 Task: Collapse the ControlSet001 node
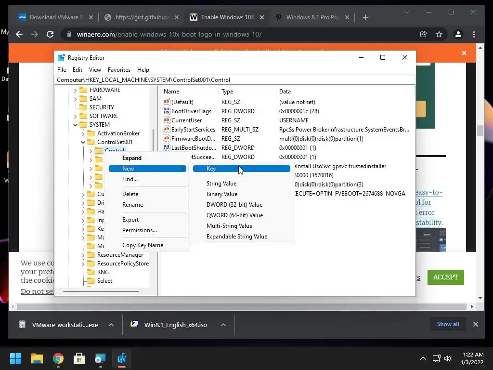[83, 142]
